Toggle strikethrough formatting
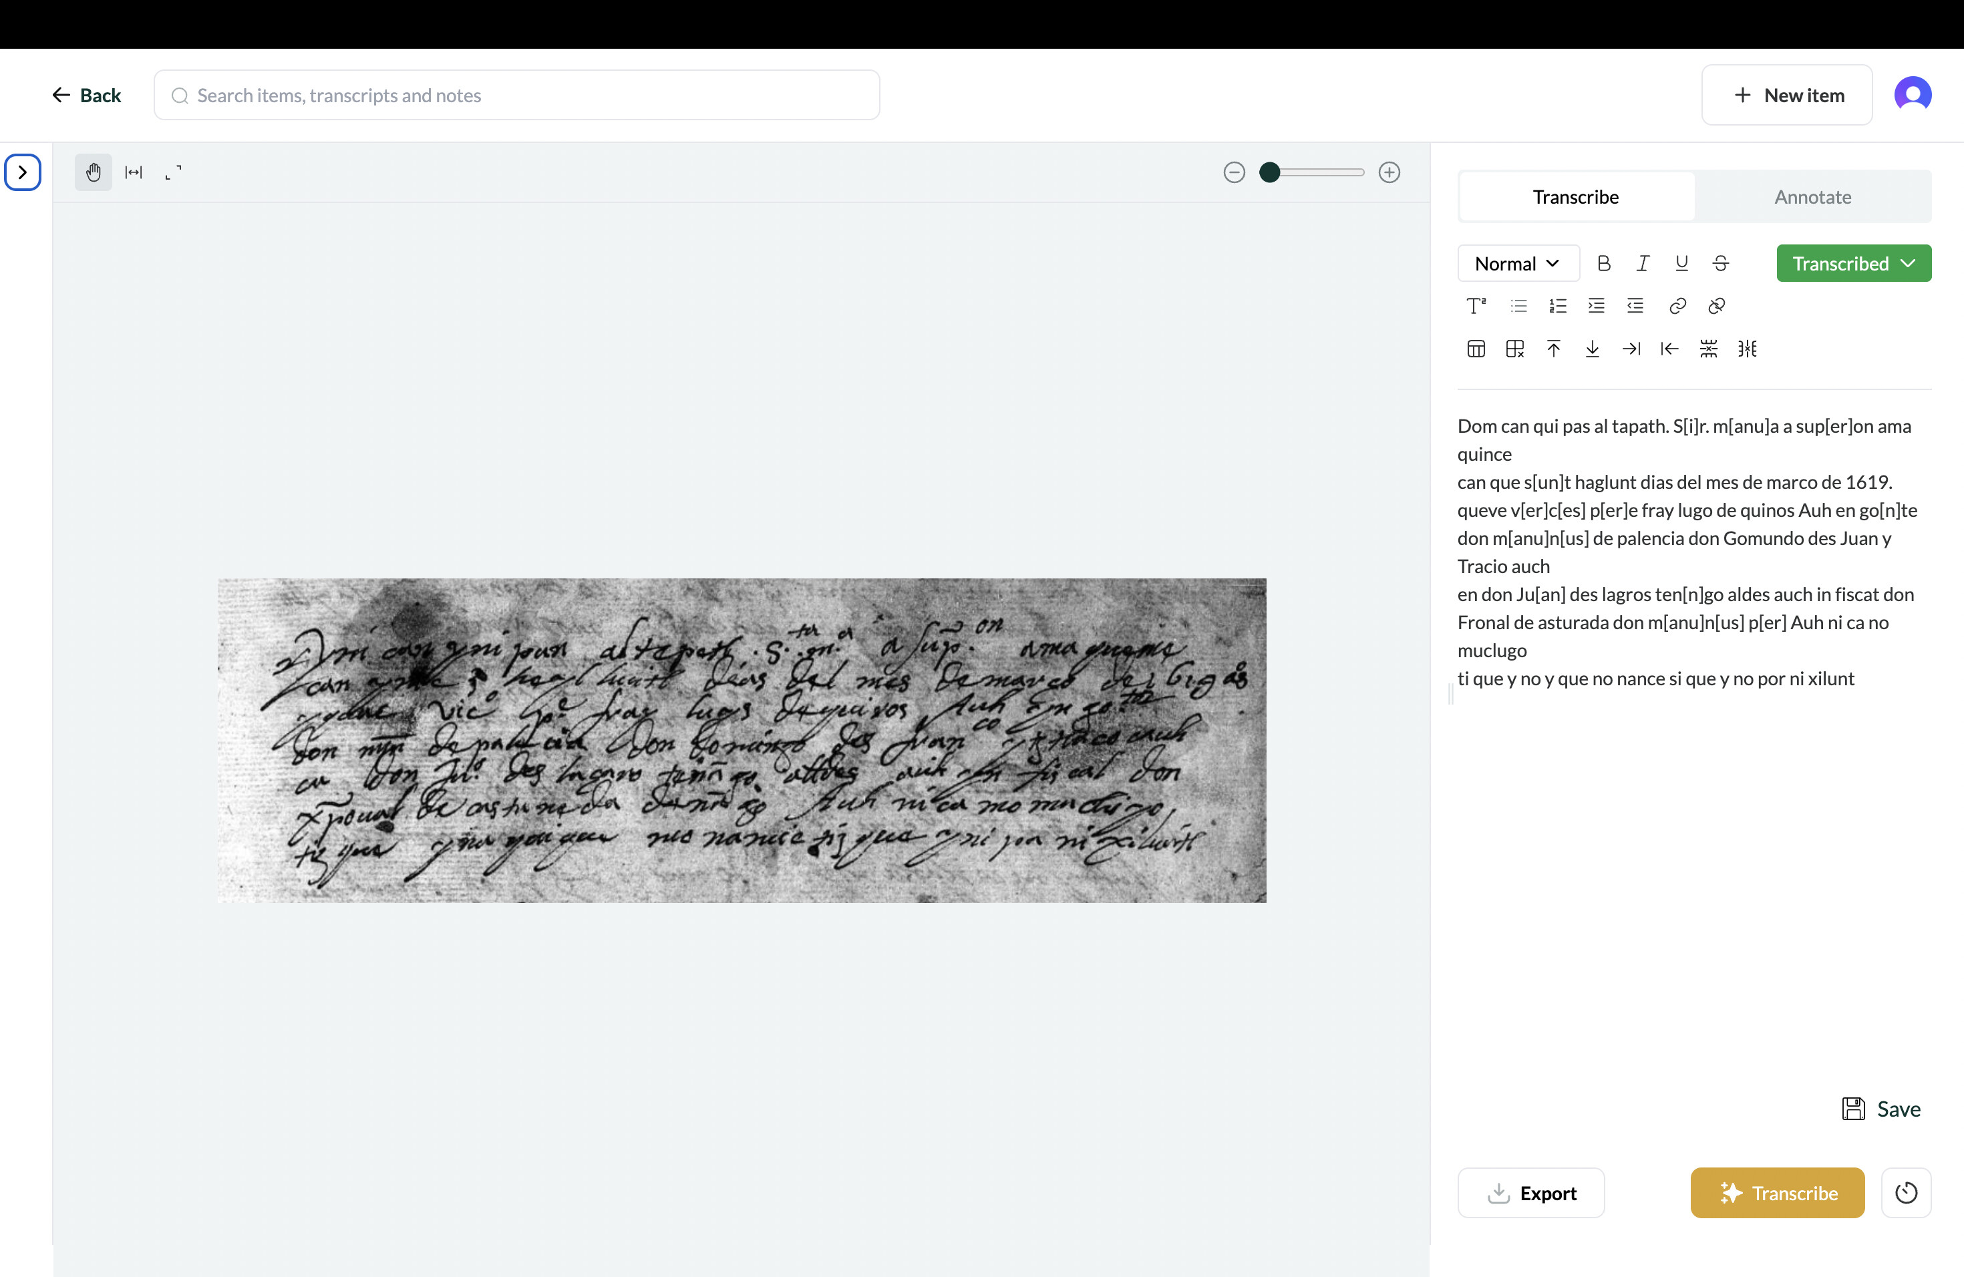The height and width of the screenshot is (1277, 1964). coord(1721,263)
